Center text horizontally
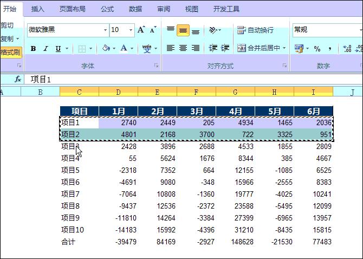The image size is (363, 259). [x=183, y=48]
